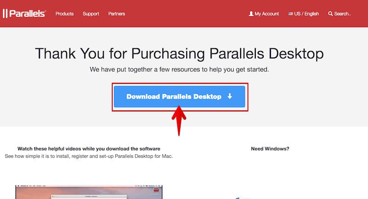
Task: Click the Windows logo under Need Windows
Action: click(238, 197)
